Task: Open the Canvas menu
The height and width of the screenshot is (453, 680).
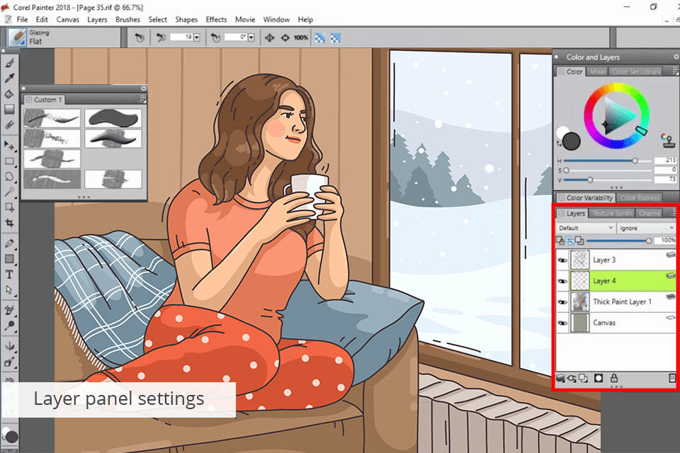Action: pos(68,20)
